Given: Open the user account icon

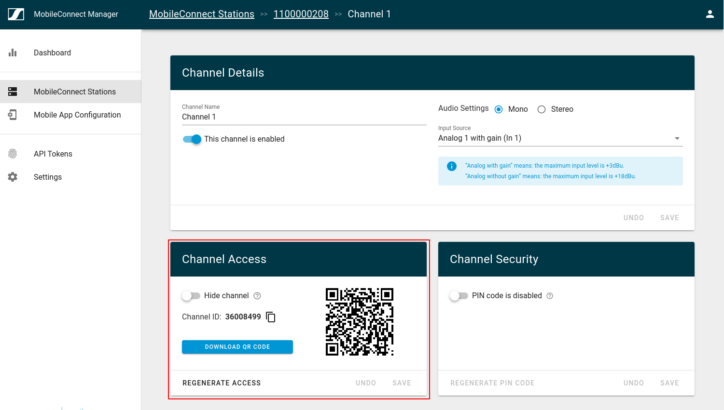Looking at the screenshot, I should [x=710, y=14].
